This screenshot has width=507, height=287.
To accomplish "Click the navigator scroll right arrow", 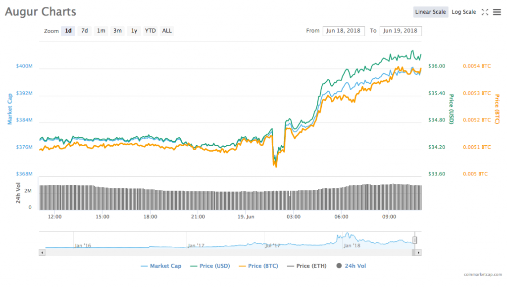I will click(x=418, y=252).
